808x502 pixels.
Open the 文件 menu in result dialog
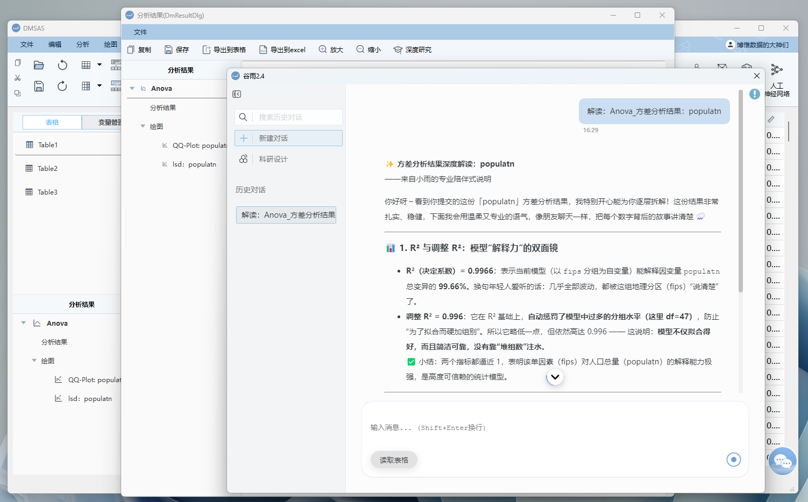pyautogui.click(x=140, y=32)
